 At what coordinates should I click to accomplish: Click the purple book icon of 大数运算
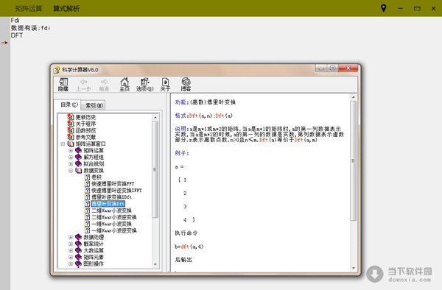tap(78, 250)
